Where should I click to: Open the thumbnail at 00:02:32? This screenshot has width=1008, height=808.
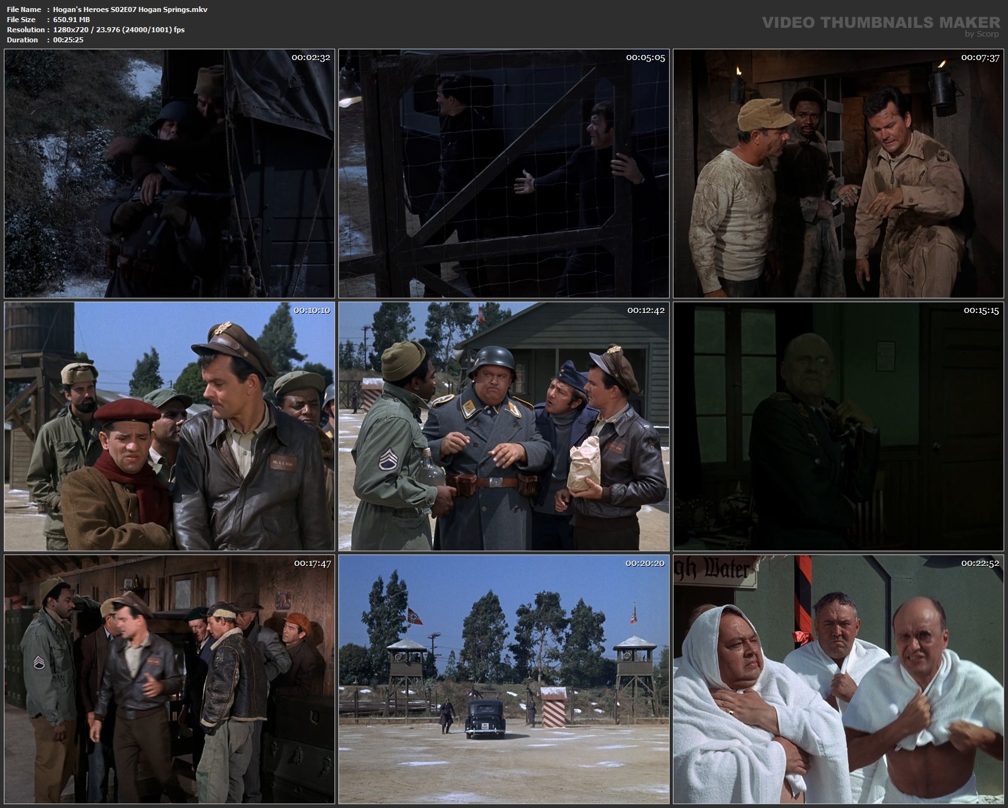169,174
